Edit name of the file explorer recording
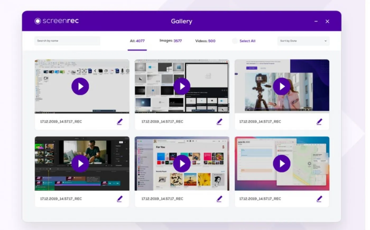 click(x=120, y=122)
